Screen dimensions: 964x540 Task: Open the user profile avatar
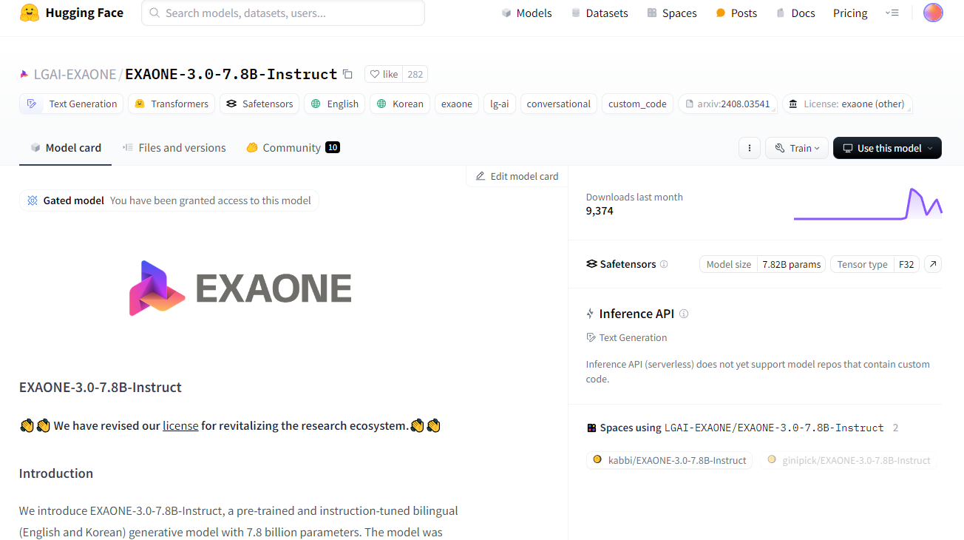tap(933, 13)
